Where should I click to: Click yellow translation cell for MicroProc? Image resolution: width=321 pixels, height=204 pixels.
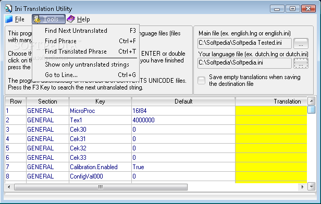(271, 111)
